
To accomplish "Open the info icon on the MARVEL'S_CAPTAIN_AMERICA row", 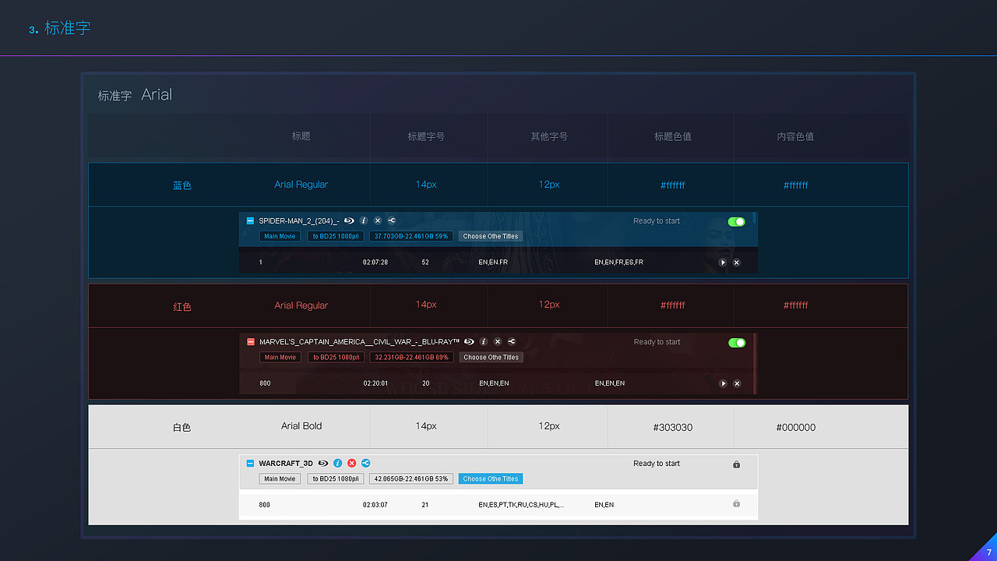I will tap(483, 341).
